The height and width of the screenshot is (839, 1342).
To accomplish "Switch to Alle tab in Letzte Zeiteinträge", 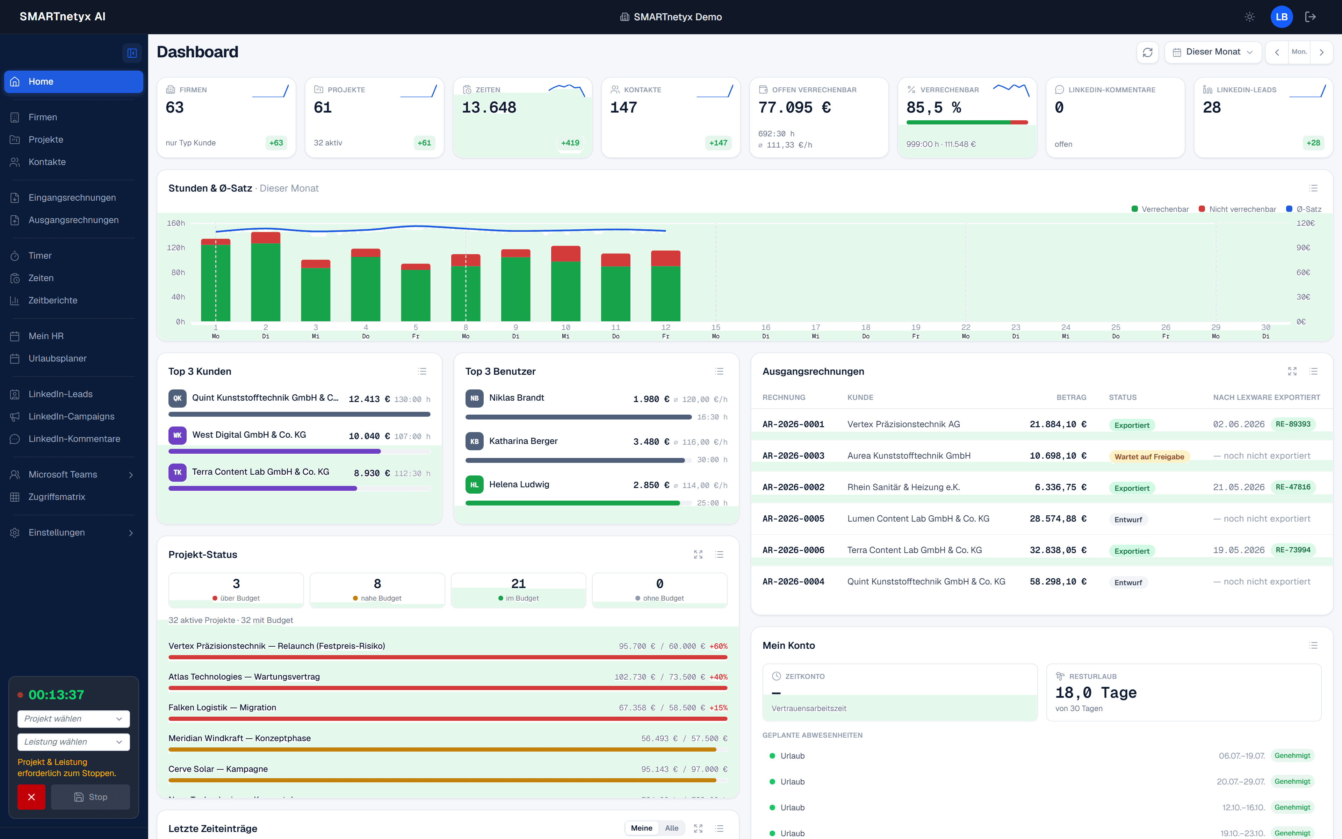I will pos(672,828).
